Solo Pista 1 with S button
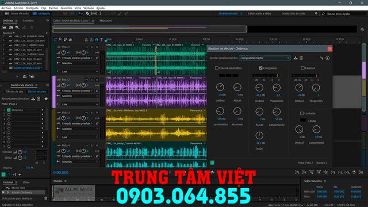The height and width of the screenshot is (207, 368). [92, 47]
